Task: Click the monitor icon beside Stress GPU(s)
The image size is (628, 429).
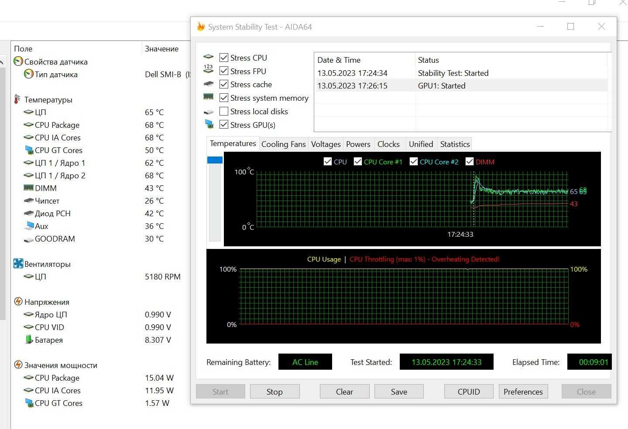Action: tap(209, 124)
